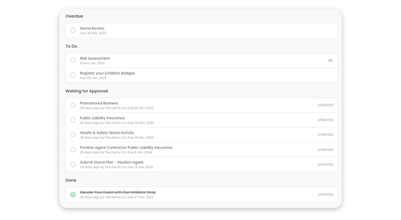Open Risk Assessment task details
The height and width of the screenshot is (220, 401).
pos(95,58)
